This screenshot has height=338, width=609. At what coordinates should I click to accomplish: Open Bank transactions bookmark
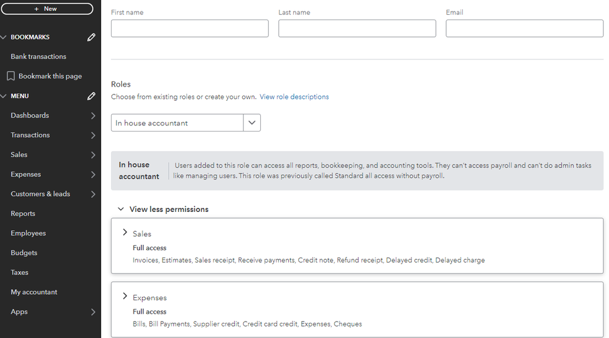38,57
